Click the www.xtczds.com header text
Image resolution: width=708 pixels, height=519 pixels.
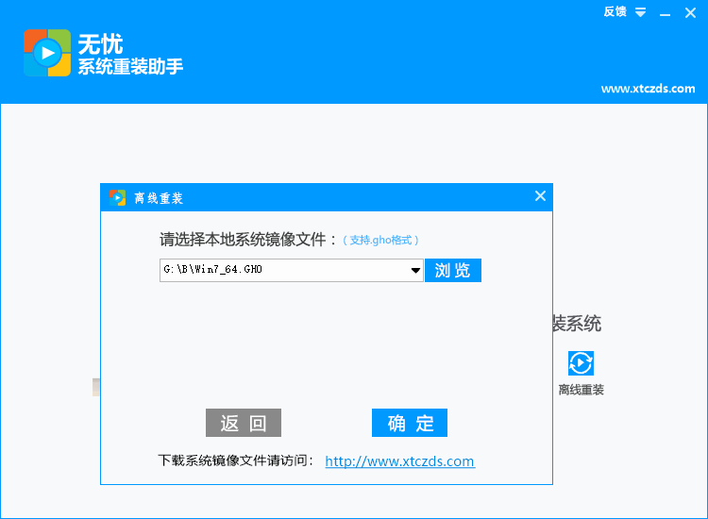point(648,89)
